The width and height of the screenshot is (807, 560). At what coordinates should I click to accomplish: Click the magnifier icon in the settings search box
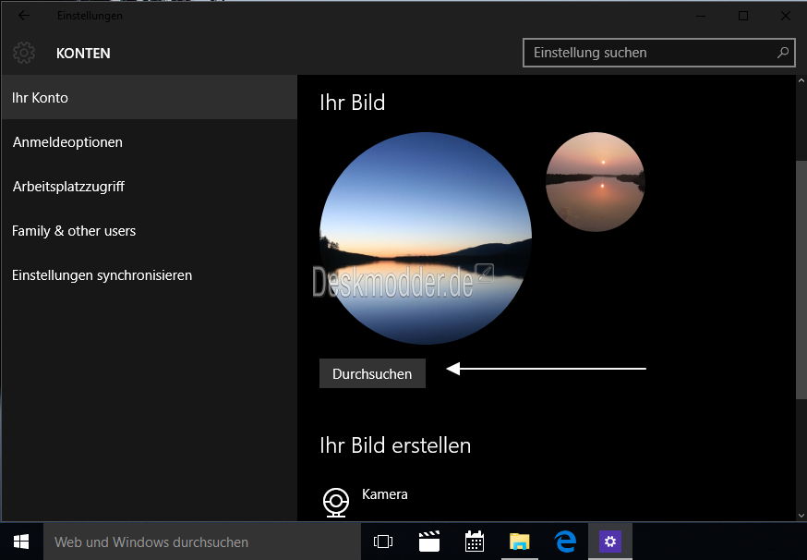pos(783,53)
